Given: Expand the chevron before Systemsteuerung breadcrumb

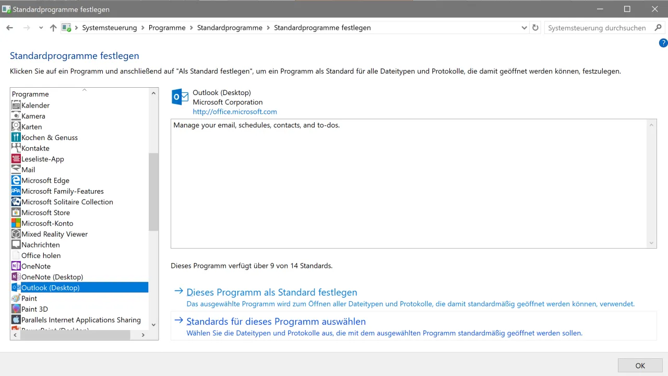Looking at the screenshot, I should pyautogui.click(x=77, y=28).
